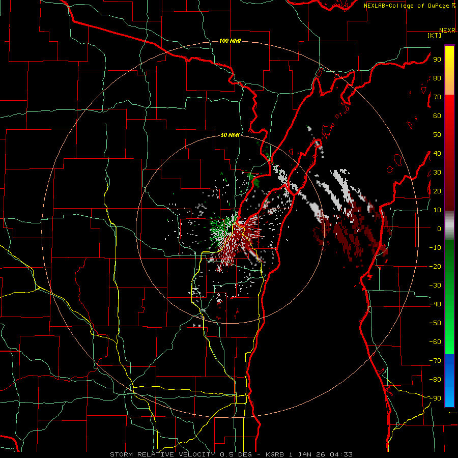Click the -20 value on the velocity scale
The width and height of the screenshot is (458, 458).
435,267
